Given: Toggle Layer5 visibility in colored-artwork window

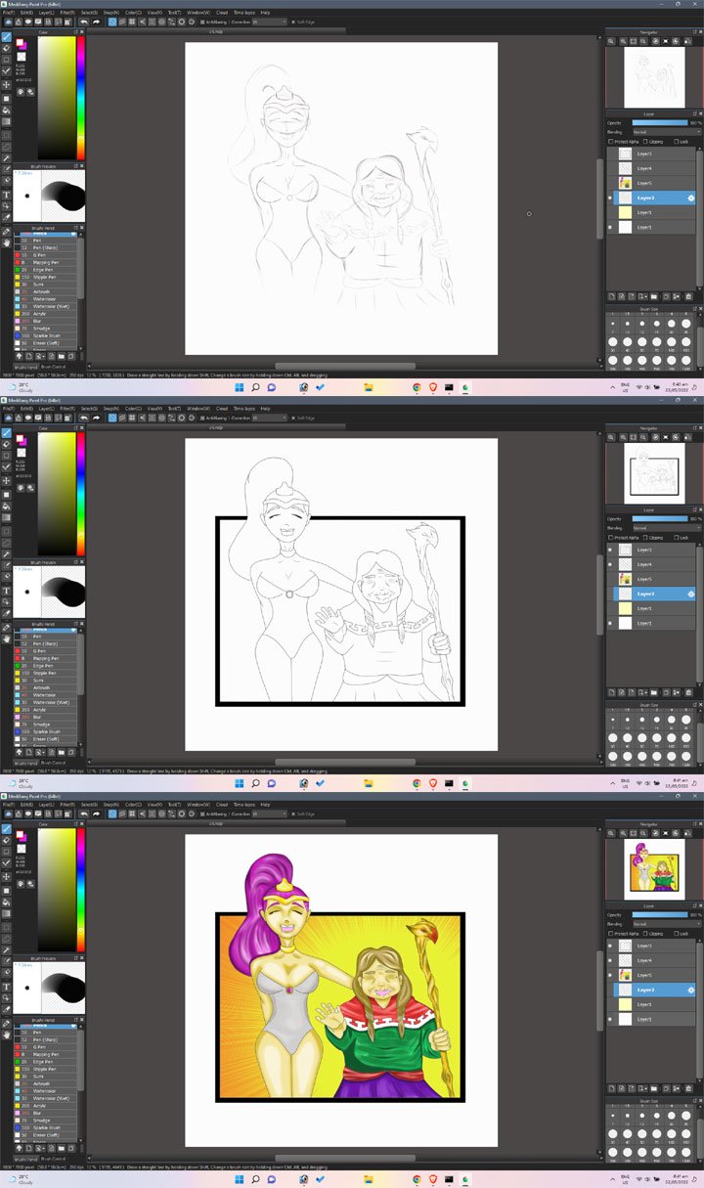Looking at the screenshot, I should coord(610,975).
